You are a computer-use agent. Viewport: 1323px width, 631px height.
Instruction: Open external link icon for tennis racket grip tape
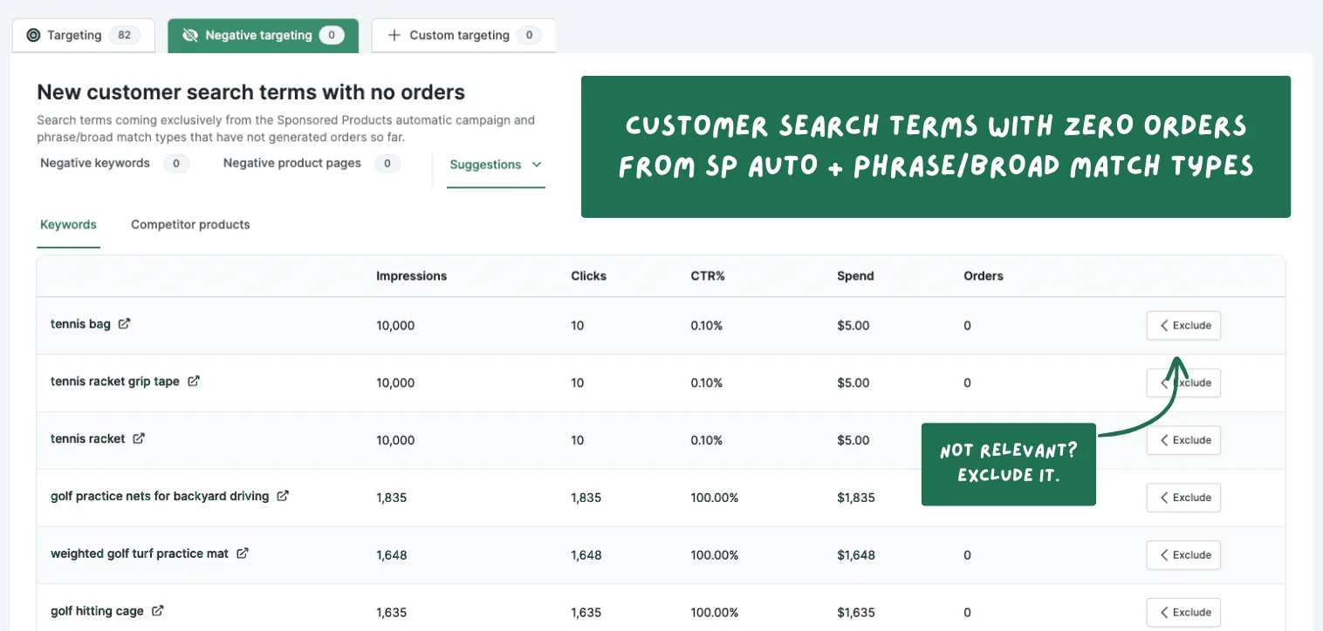pyautogui.click(x=194, y=381)
